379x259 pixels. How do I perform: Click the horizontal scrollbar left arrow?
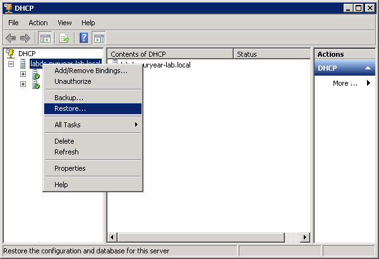[x=112, y=238]
